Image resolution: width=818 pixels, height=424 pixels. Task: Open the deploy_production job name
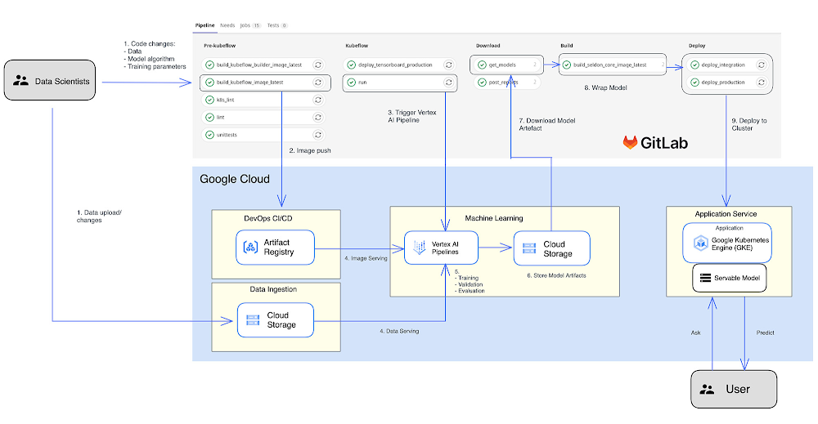point(723,83)
